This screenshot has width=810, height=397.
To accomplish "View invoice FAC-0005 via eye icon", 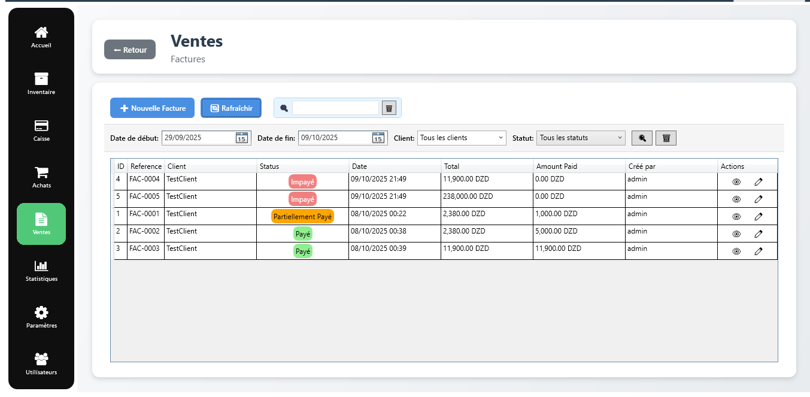I will (736, 199).
